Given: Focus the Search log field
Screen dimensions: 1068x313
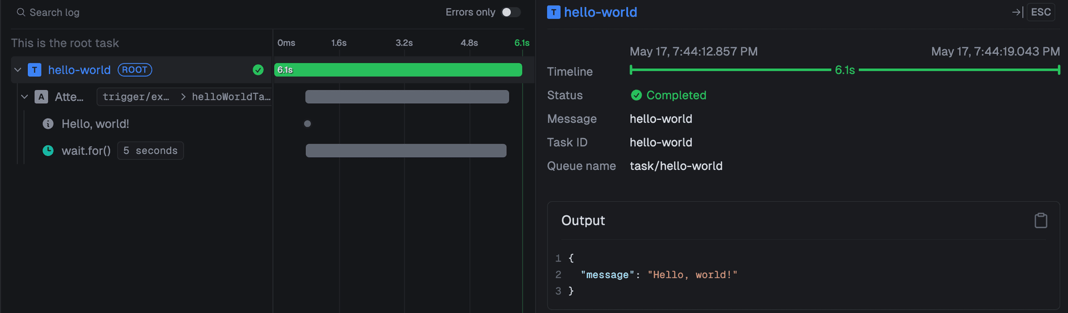Looking at the screenshot, I should click(55, 12).
